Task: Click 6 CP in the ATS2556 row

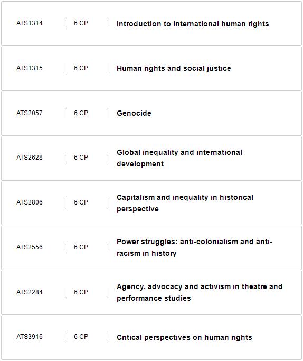Action: [x=81, y=247]
